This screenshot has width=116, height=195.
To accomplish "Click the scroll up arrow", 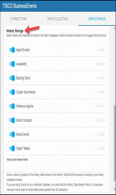I will (115, 28).
